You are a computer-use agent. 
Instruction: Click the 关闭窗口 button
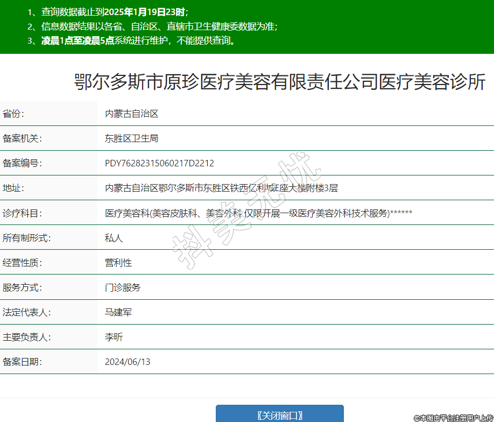279,415
